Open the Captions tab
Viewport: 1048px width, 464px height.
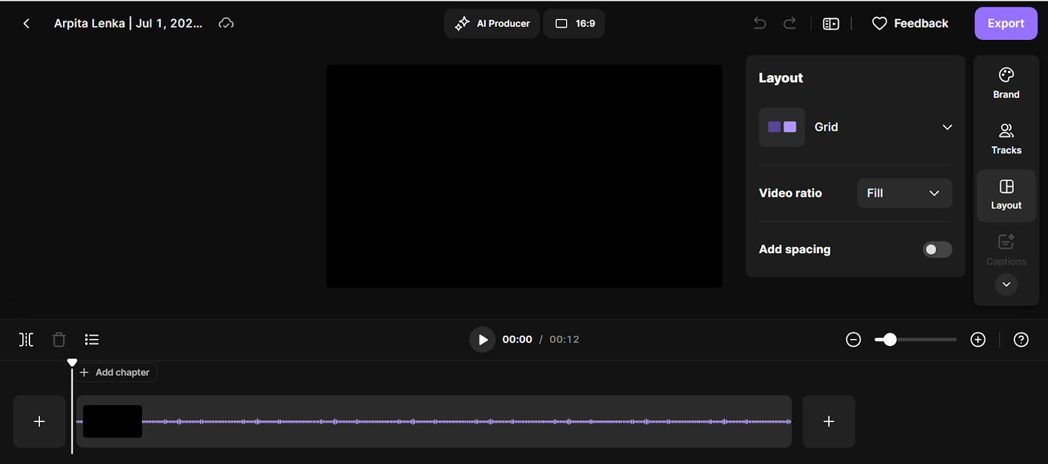point(1006,251)
